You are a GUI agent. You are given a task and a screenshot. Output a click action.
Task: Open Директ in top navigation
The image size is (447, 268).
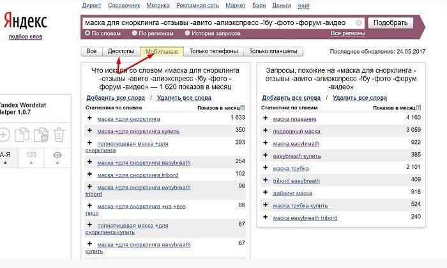[91, 5]
